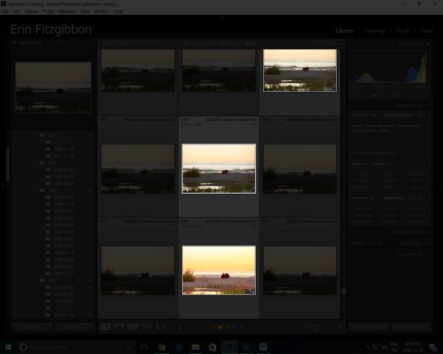Open the 2007-11-26 folder
The height and width of the screenshot is (354, 443).
click(64, 156)
